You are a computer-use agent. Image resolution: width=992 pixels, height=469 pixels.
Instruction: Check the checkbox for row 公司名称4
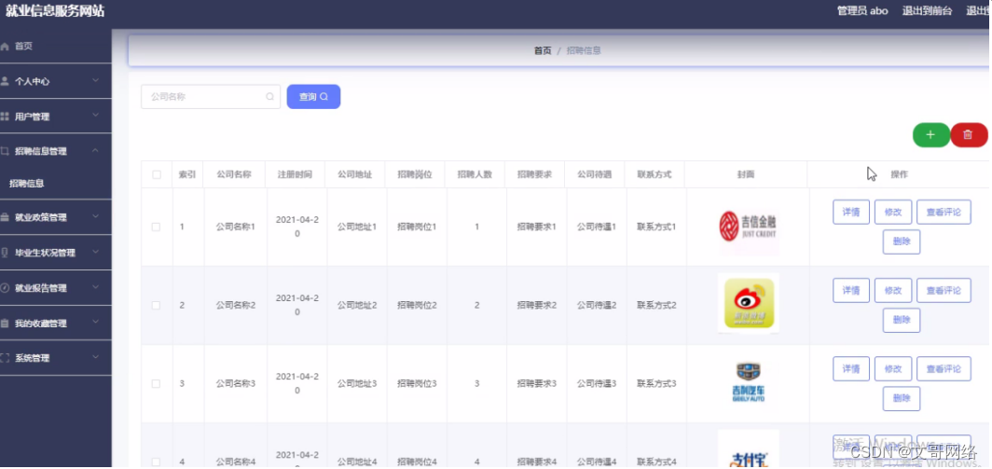click(x=157, y=462)
